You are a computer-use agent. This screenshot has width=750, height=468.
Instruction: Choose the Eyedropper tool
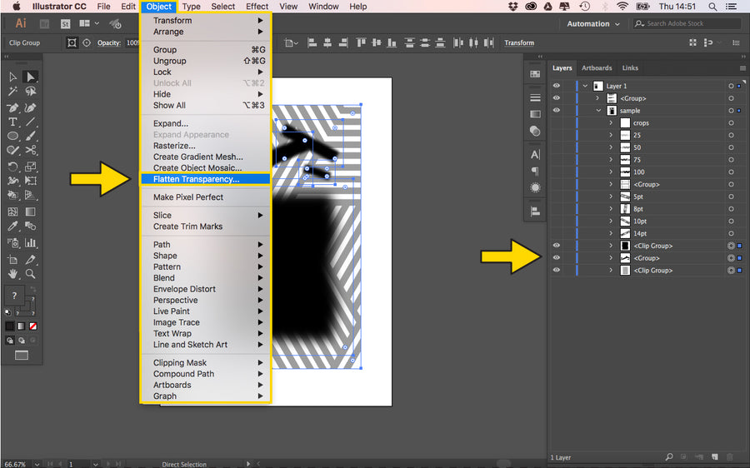pos(13,227)
